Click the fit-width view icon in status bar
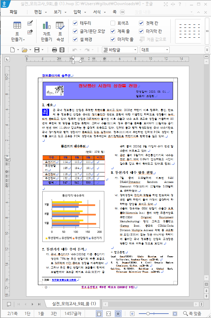211x318 pixels. tap(109, 314)
